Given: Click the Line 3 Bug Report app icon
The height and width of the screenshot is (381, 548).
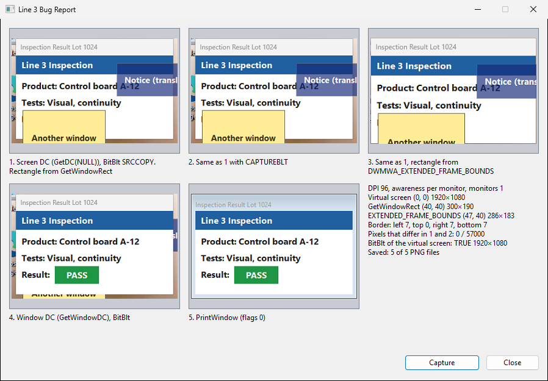Looking at the screenshot, I should coord(10,9).
